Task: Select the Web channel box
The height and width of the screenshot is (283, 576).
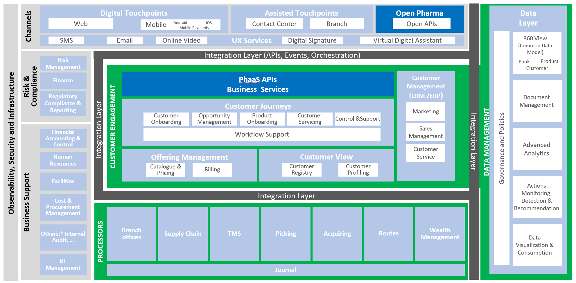Action: (x=80, y=24)
